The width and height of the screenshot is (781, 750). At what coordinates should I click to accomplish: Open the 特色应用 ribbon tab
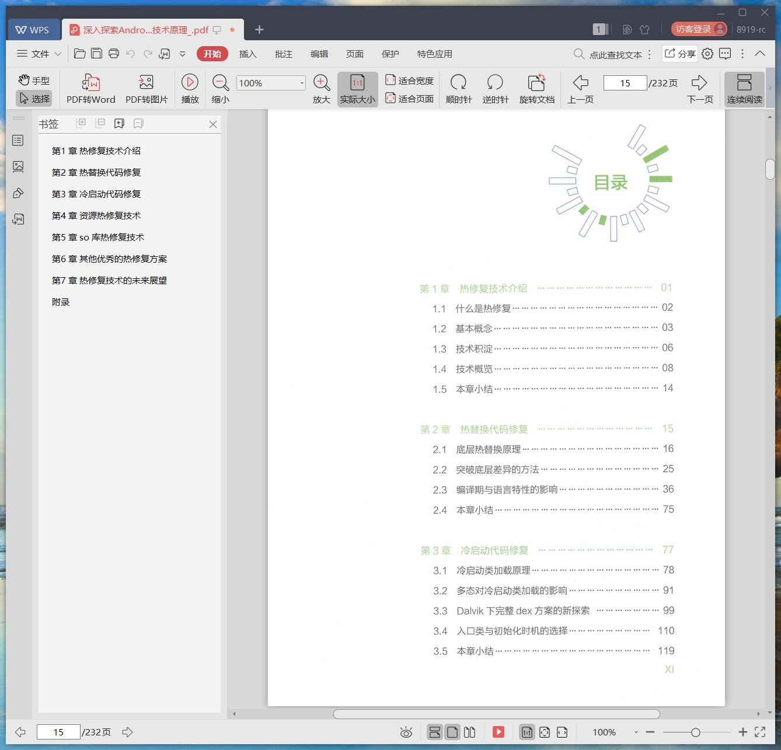[434, 54]
